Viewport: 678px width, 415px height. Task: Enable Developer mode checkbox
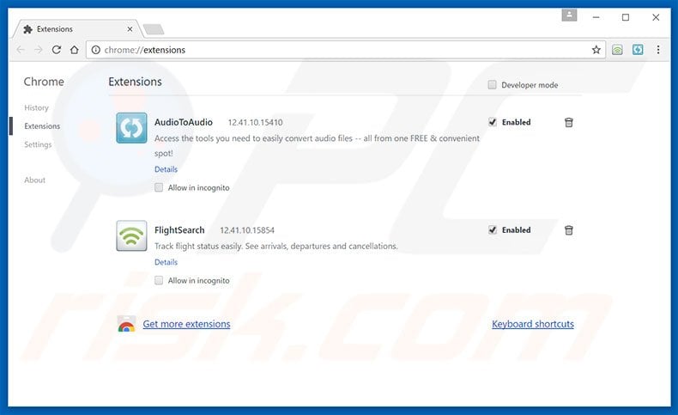pyautogui.click(x=492, y=84)
